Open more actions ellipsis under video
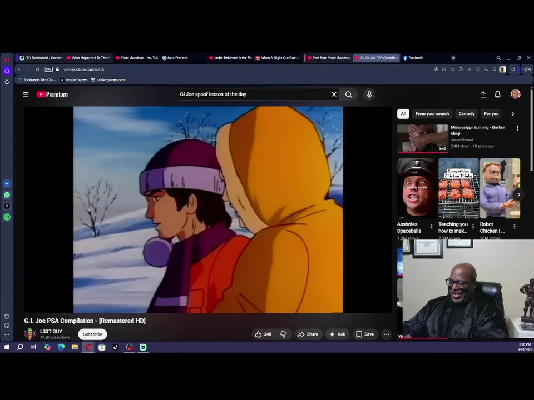 [387, 334]
